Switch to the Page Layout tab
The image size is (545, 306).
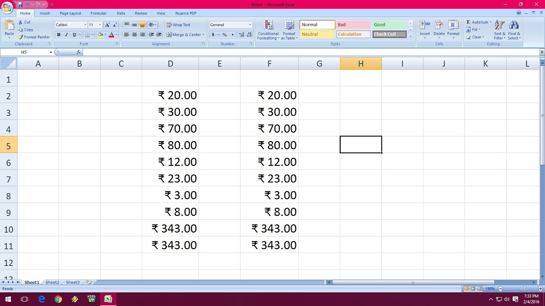[70, 13]
